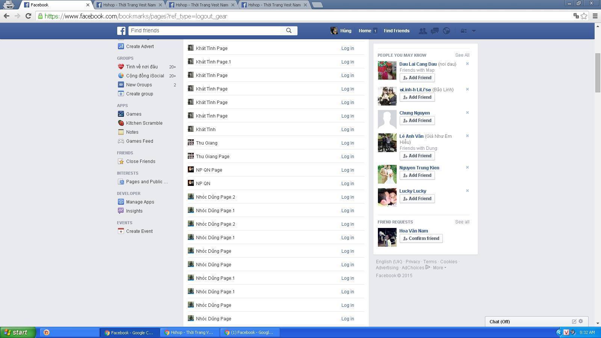Dismiss Lê Anh Văn suggestion

(x=467, y=136)
